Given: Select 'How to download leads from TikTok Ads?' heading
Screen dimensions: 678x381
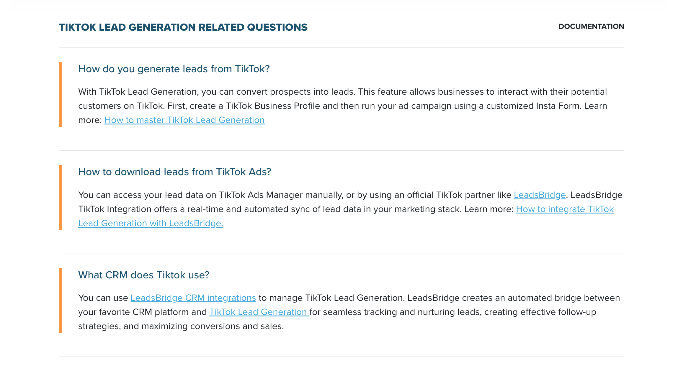Looking at the screenshot, I should 174,172.
